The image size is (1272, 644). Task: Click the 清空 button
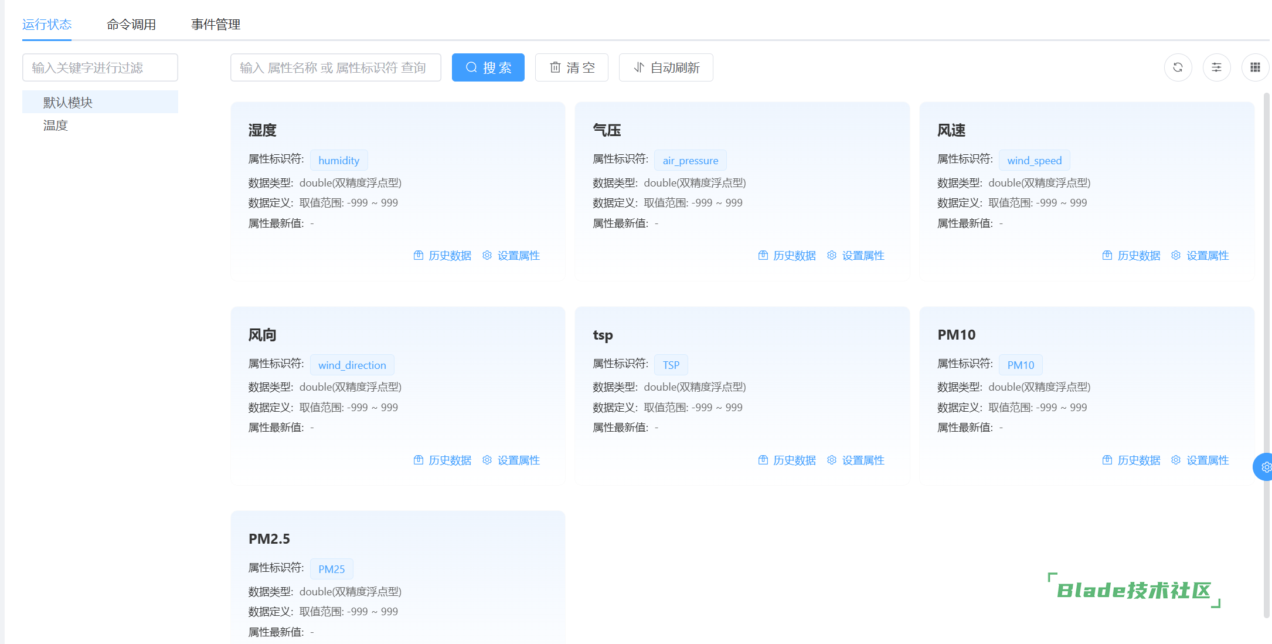(572, 67)
